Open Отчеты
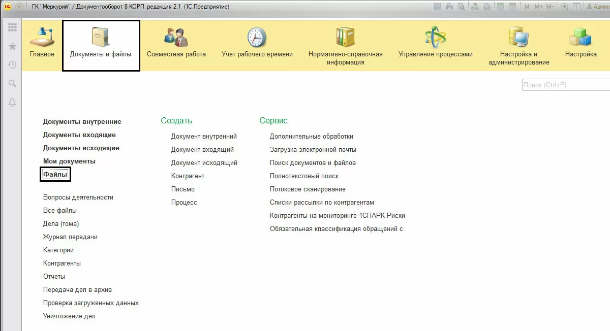Screen dimensions: 610x331 pos(54,277)
